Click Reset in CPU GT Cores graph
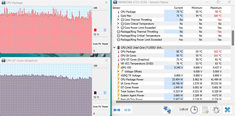This screenshot has height=116, width=235. coord(105,107)
